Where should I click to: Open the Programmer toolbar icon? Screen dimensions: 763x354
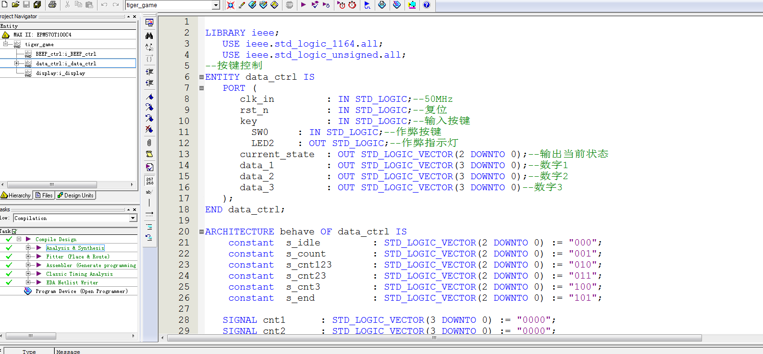pyautogui.click(x=397, y=5)
